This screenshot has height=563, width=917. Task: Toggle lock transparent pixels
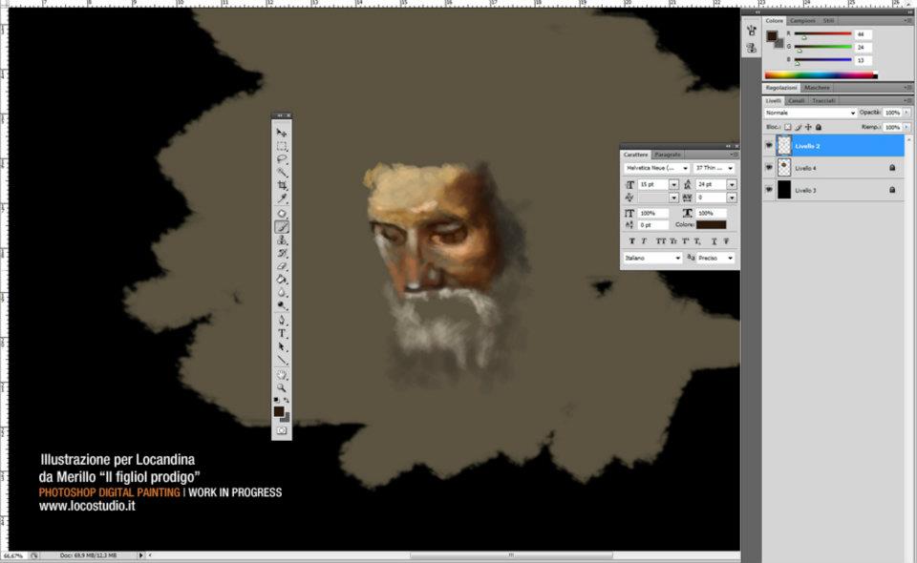coord(788,127)
